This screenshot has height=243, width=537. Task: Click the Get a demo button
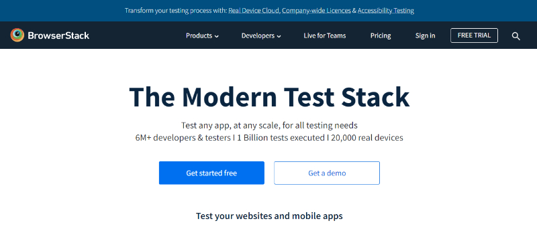click(327, 173)
